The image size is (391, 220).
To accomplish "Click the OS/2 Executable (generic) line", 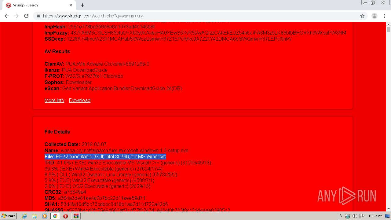I will coord(97,186).
